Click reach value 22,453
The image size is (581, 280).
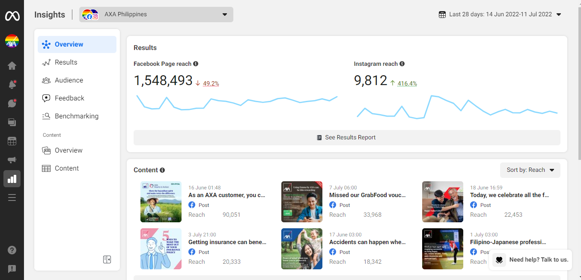tap(513, 215)
